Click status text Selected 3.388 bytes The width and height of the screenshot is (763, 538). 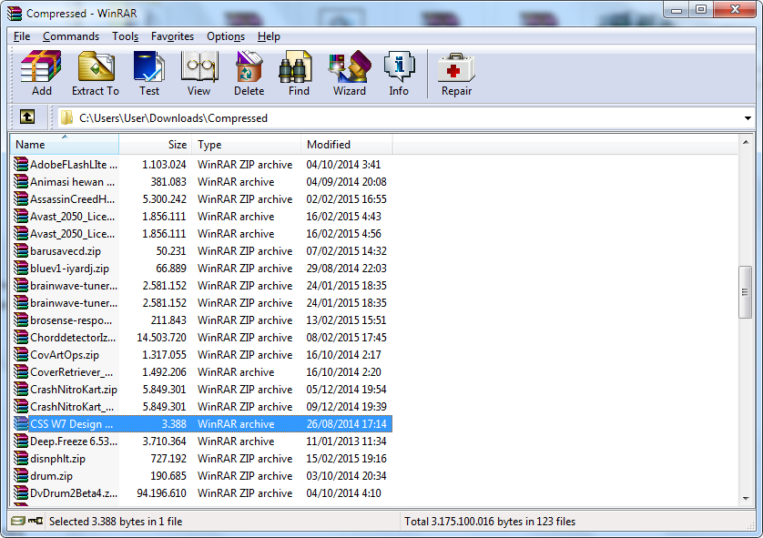[116, 522]
